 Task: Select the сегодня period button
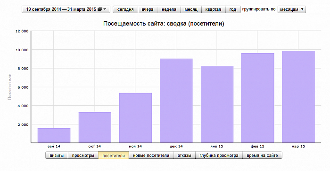(125, 9)
